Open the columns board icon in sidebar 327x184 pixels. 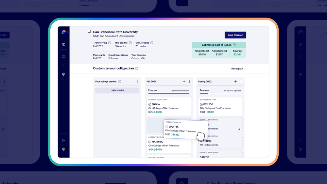pos(64,57)
